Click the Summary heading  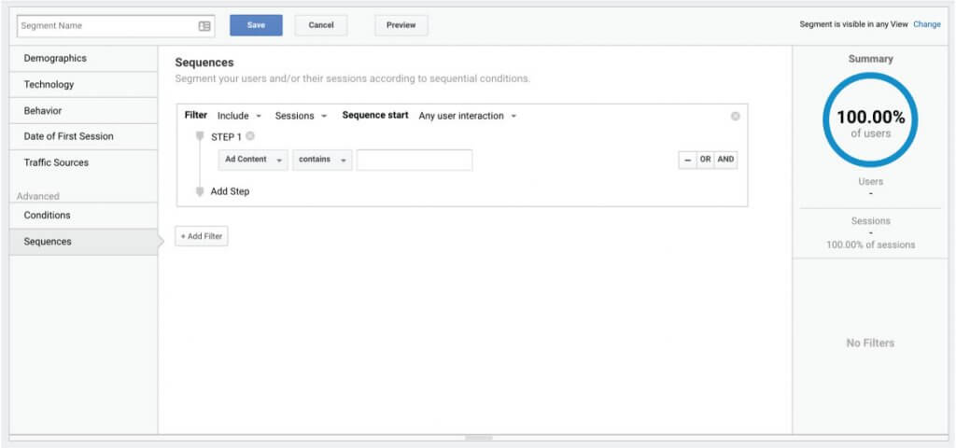871,59
